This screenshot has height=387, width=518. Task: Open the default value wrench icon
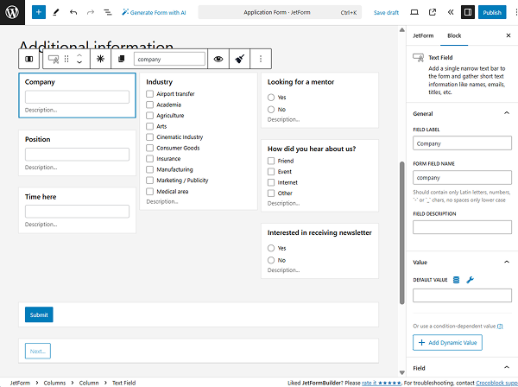point(471,280)
